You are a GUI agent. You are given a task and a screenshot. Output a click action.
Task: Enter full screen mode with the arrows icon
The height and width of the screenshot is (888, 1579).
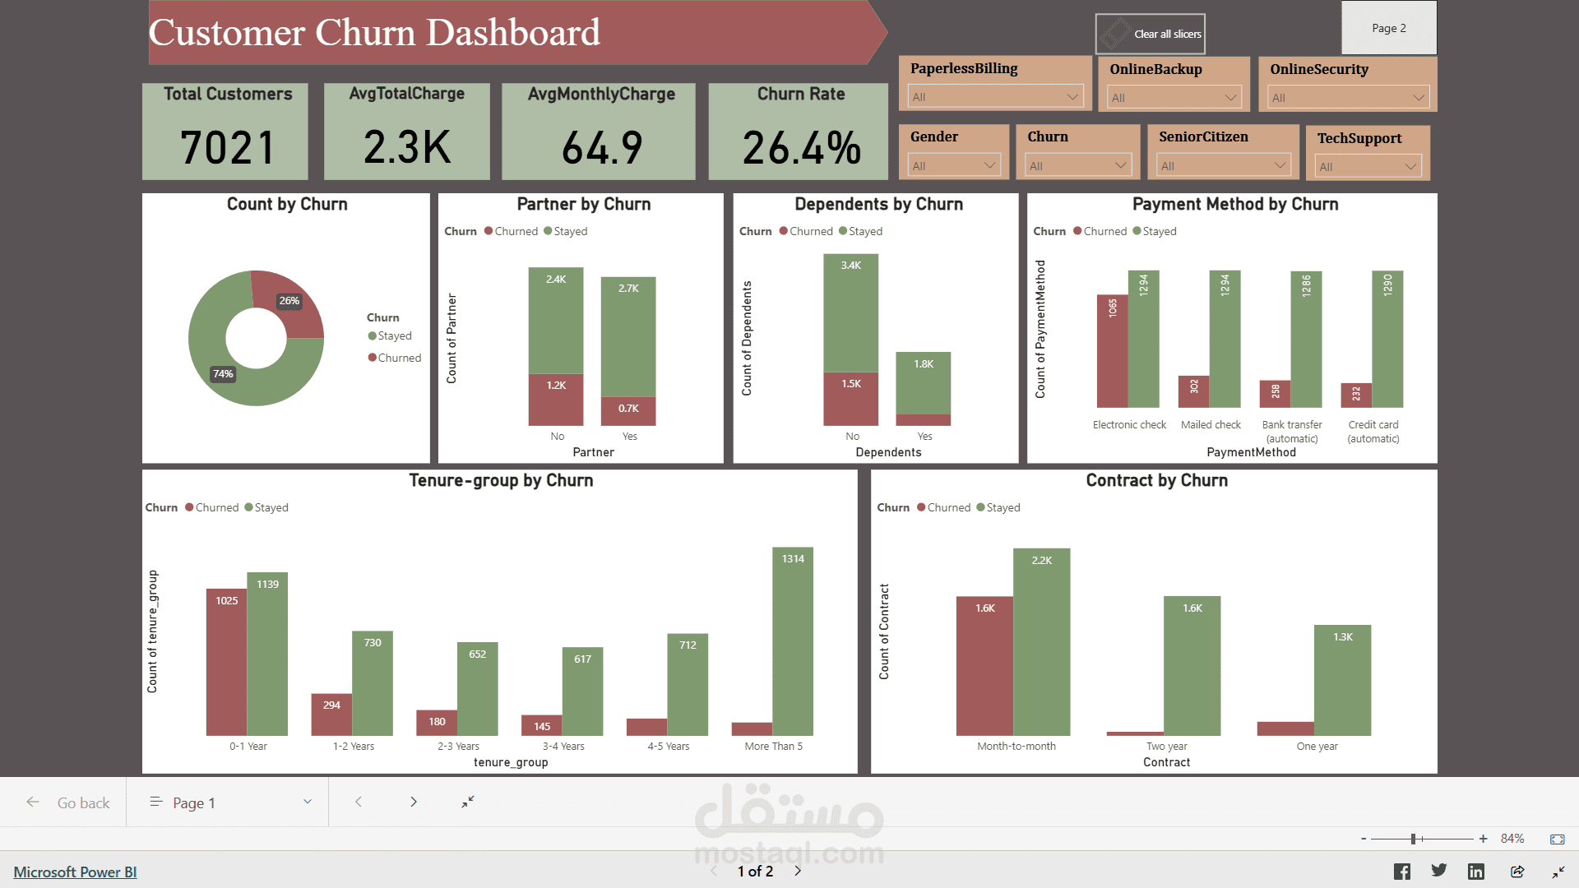coord(1558,872)
